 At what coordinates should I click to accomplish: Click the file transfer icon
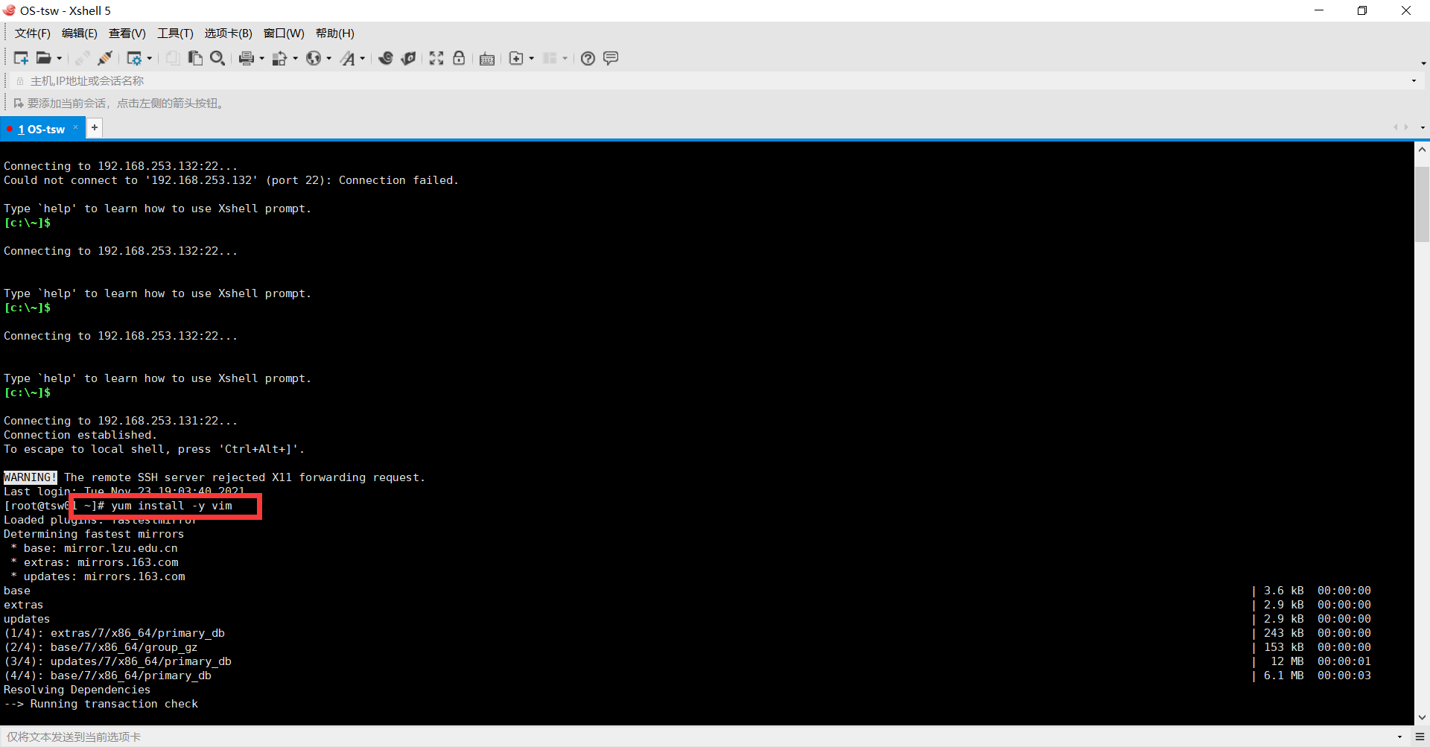coord(280,58)
